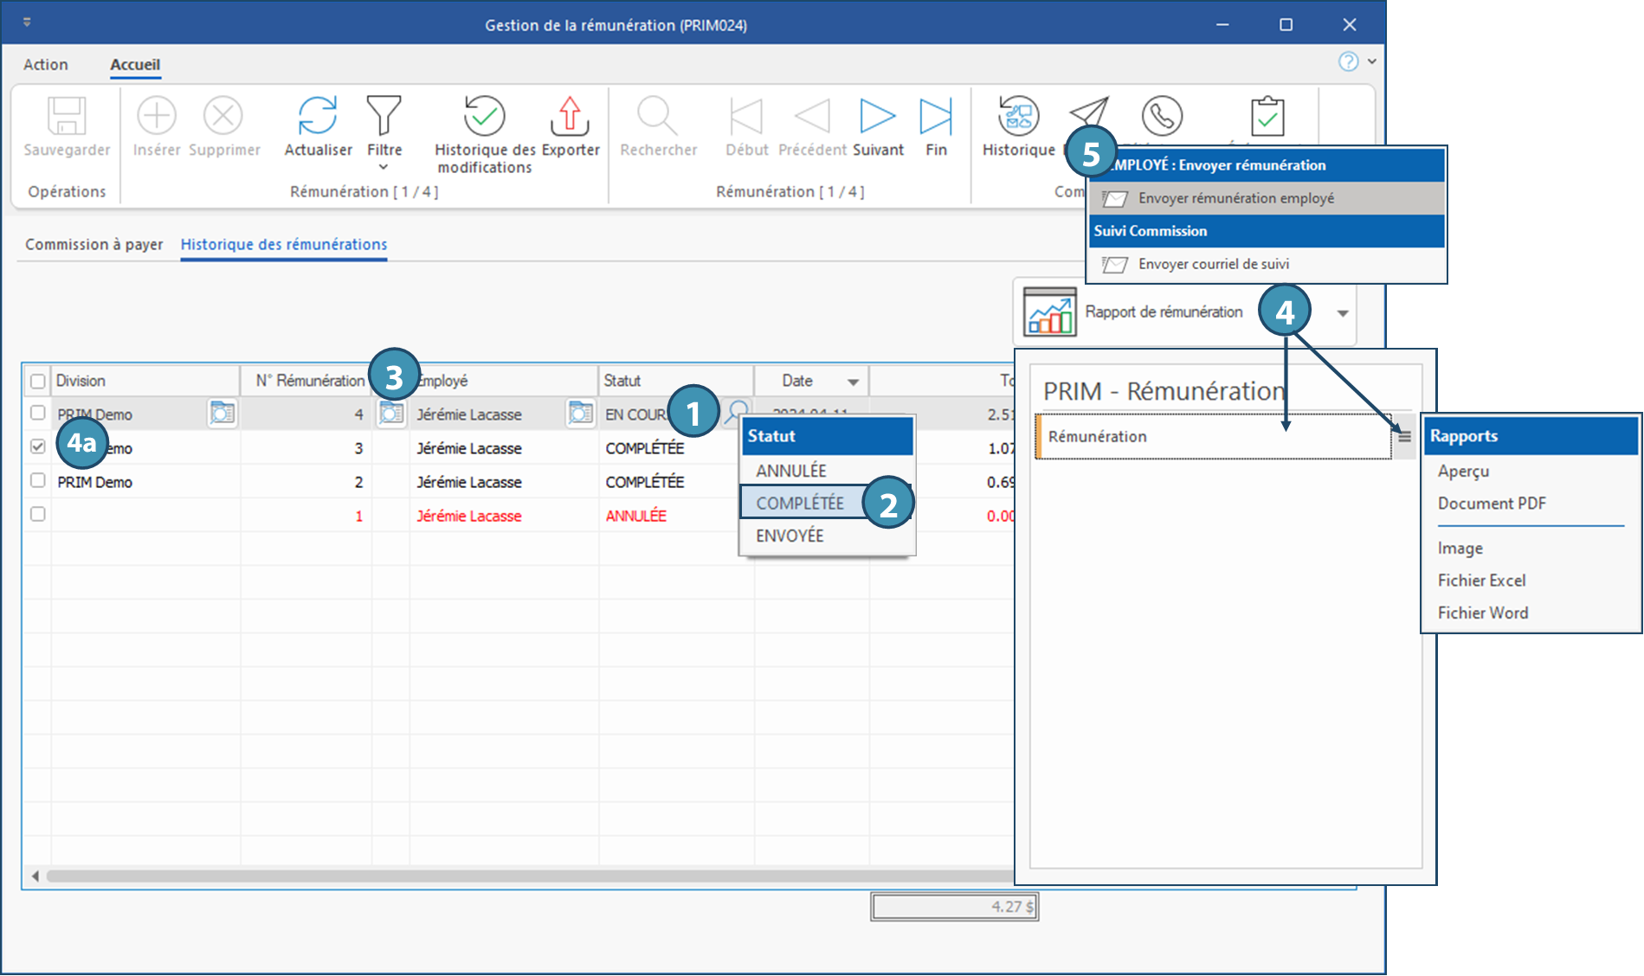Open the hamburger menu beside Rémunération report

1404,437
